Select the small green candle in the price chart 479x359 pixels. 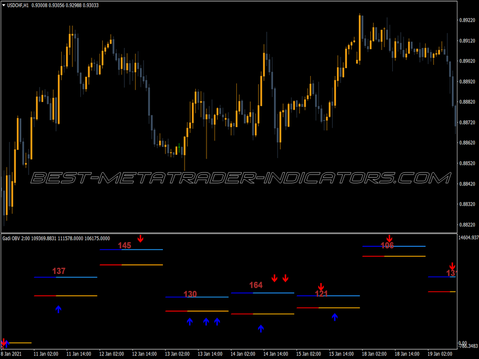[x=179, y=148]
